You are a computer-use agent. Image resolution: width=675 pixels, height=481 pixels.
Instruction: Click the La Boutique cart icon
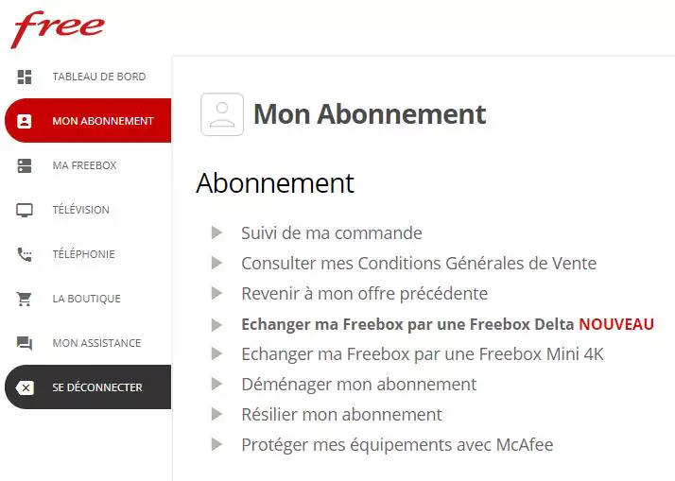25,299
